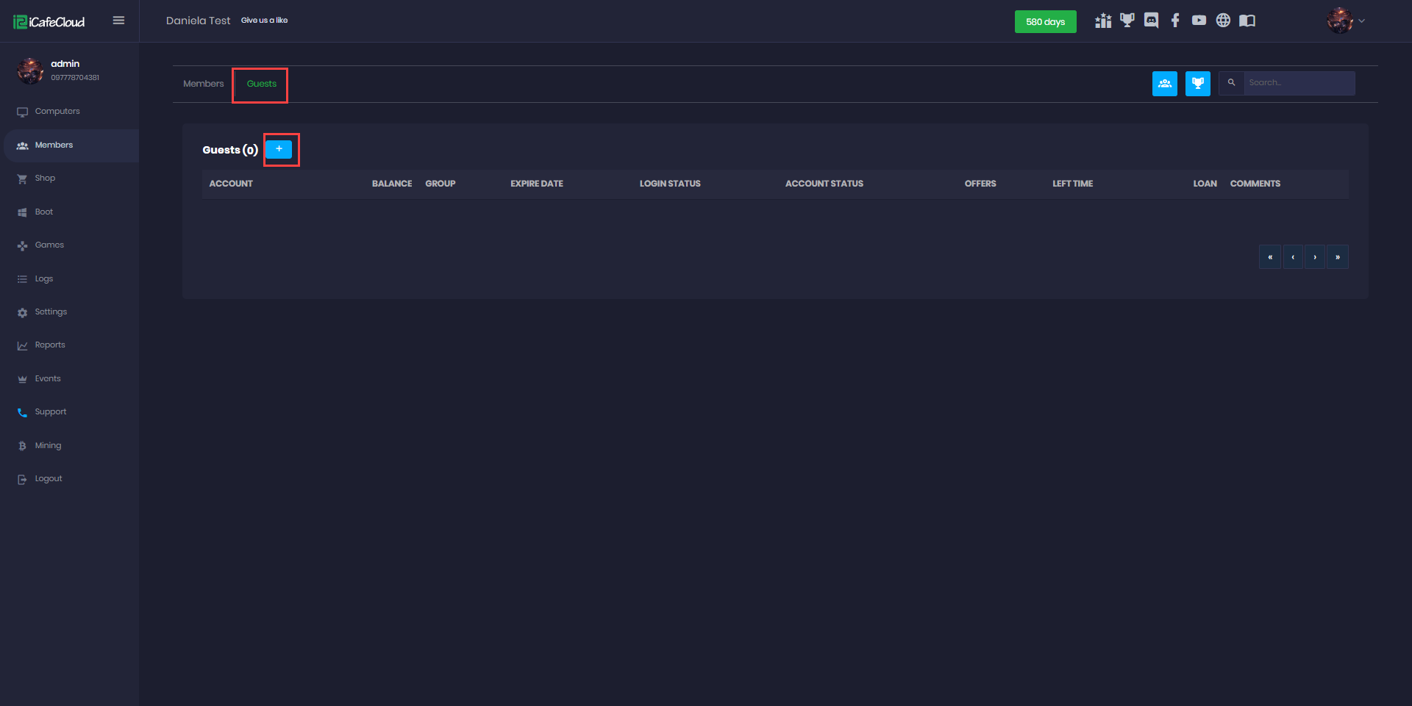
Task: Click the blue member groups button
Action: [1164, 84]
